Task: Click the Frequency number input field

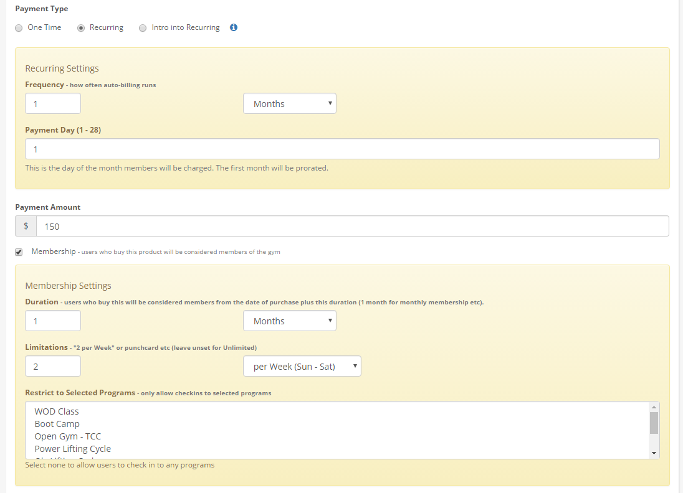Action: (53, 104)
